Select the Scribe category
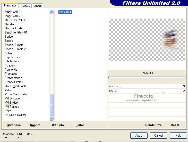The image size is (188, 142). pos(9,37)
